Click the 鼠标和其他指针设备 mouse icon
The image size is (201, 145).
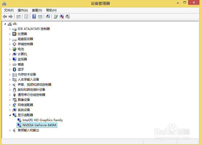(14, 90)
